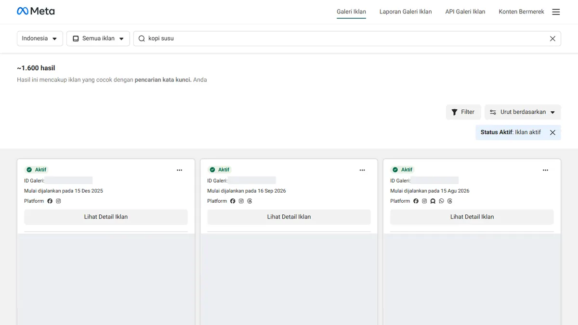The width and height of the screenshot is (578, 325).
Task: Click the search magnifier icon
Action: click(x=142, y=39)
